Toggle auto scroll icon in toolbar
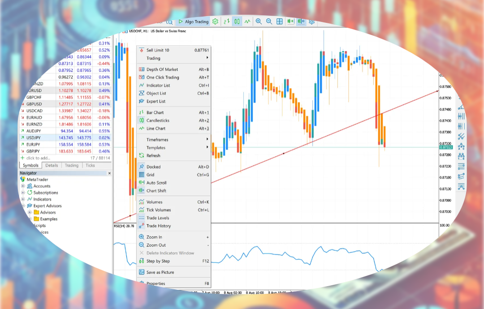Image resolution: width=484 pixels, height=309 pixels. click(x=290, y=21)
